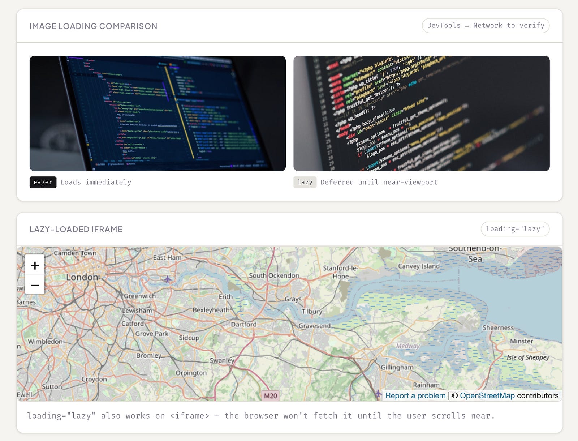Click the Dartford label on the map
578x441 pixels.
point(244,324)
